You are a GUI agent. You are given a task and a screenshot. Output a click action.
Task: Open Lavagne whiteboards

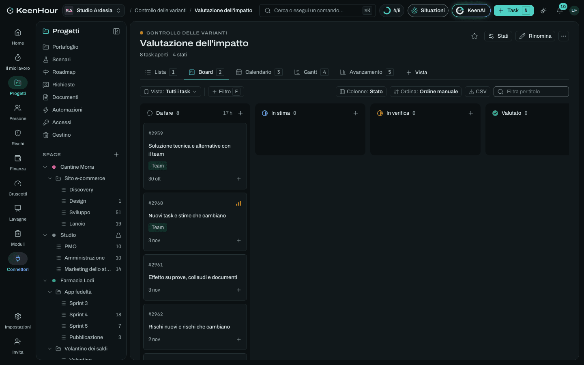(18, 213)
